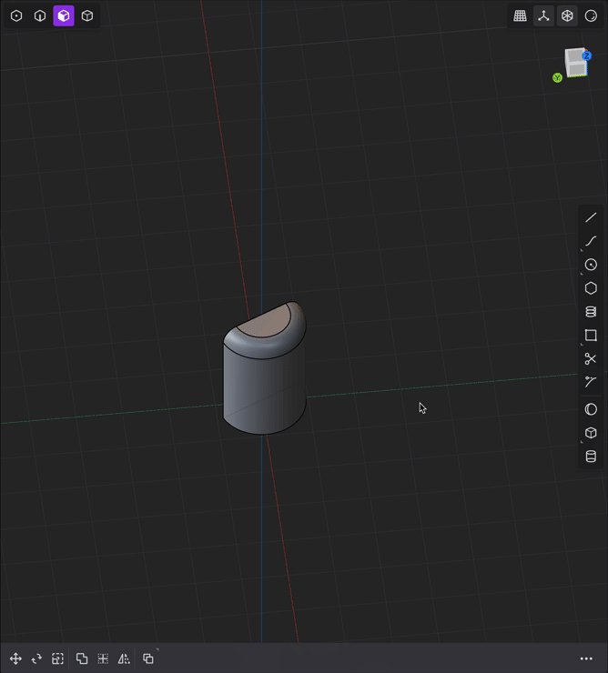Select the scissors Trim tool

(x=591, y=358)
